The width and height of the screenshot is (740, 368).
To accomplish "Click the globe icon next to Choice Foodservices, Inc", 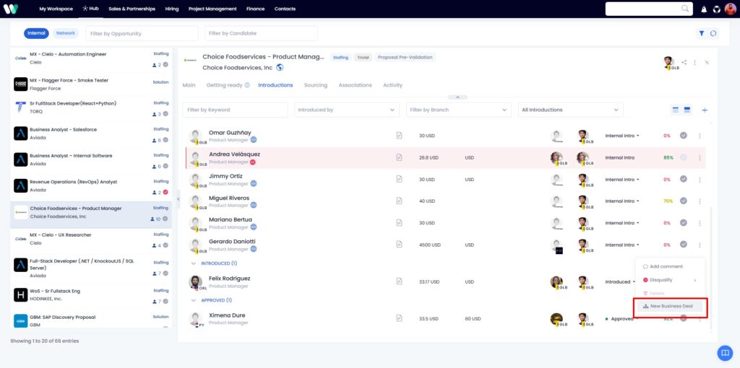I will pyautogui.click(x=280, y=67).
